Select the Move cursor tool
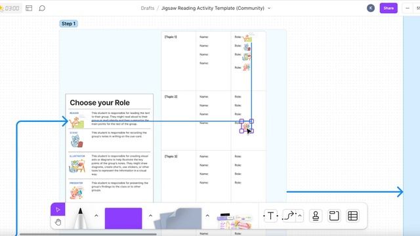 point(58,210)
